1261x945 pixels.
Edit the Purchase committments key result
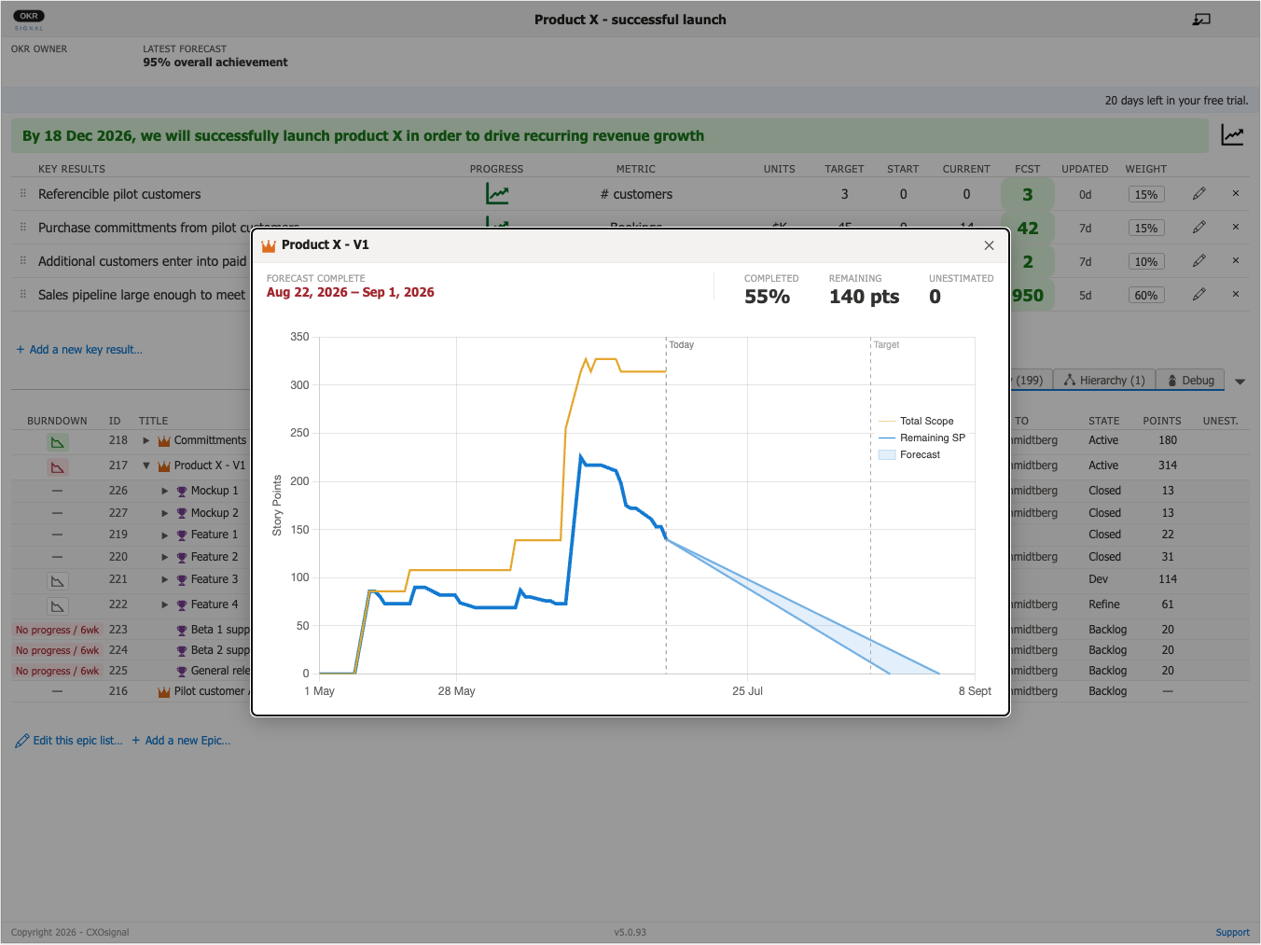[x=1199, y=228]
